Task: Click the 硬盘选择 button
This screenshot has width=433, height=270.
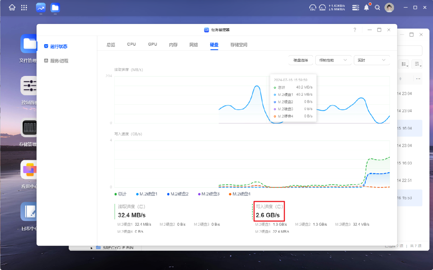Action: [x=300, y=60]
